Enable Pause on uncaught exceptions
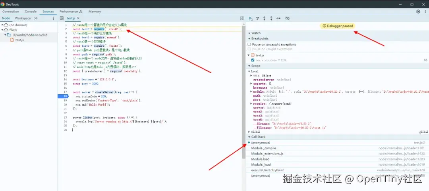 pyautogui.click(x=249, y=44)
